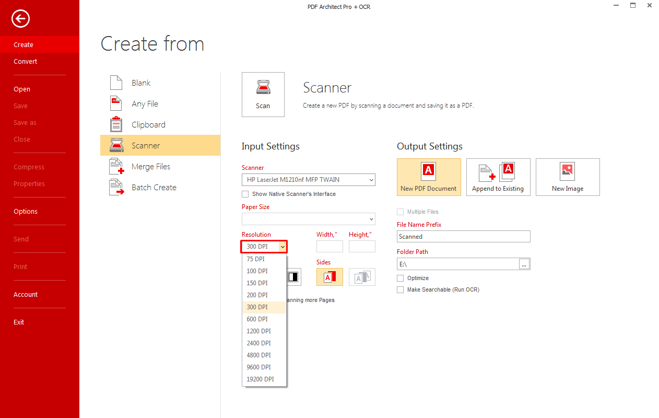Choose Print in the sidebar
This screenshot has height=418, width=659.
coord(40,267)
